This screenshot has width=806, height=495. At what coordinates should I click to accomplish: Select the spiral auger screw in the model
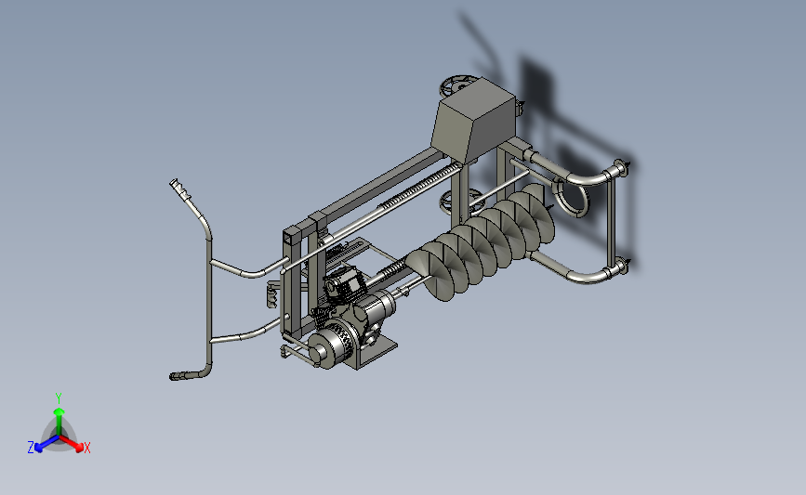pos(481,241)
